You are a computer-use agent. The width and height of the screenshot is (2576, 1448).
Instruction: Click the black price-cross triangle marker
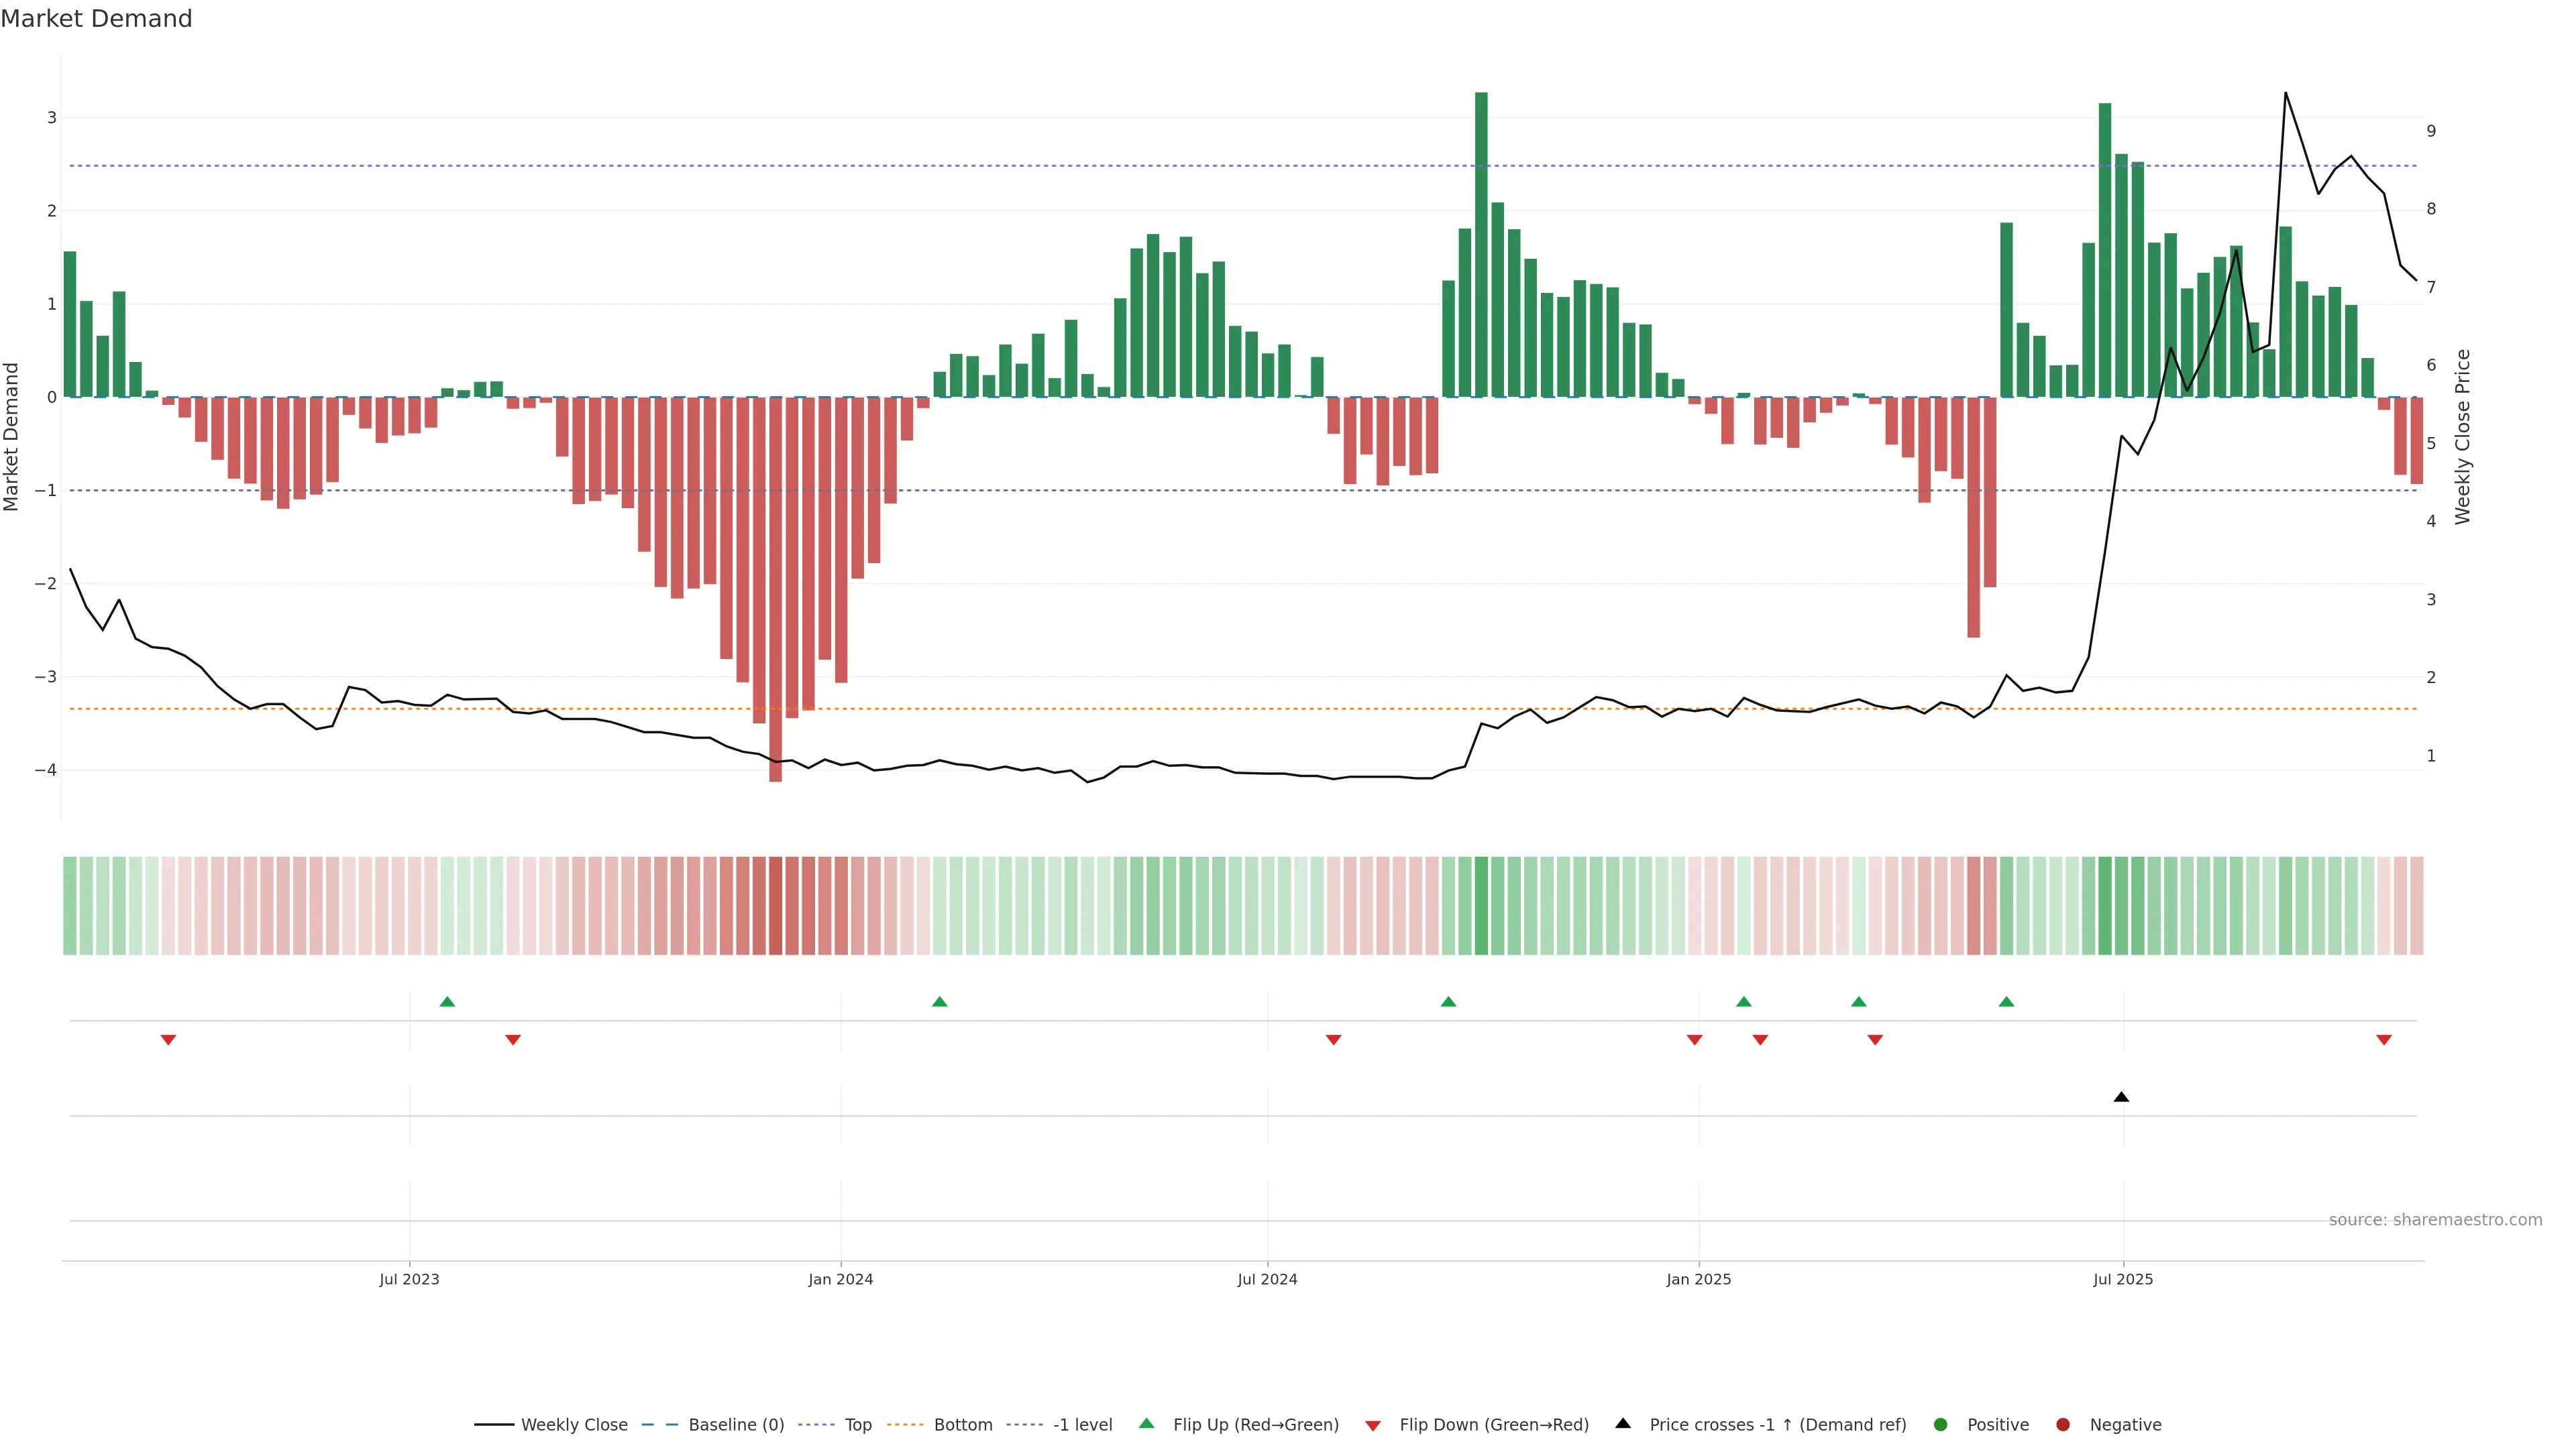tap(2121, 1097)
